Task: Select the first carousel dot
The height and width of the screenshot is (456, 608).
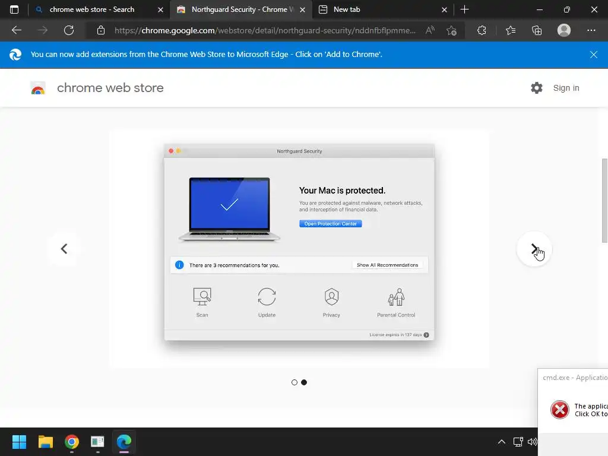Action: [294, 382]
